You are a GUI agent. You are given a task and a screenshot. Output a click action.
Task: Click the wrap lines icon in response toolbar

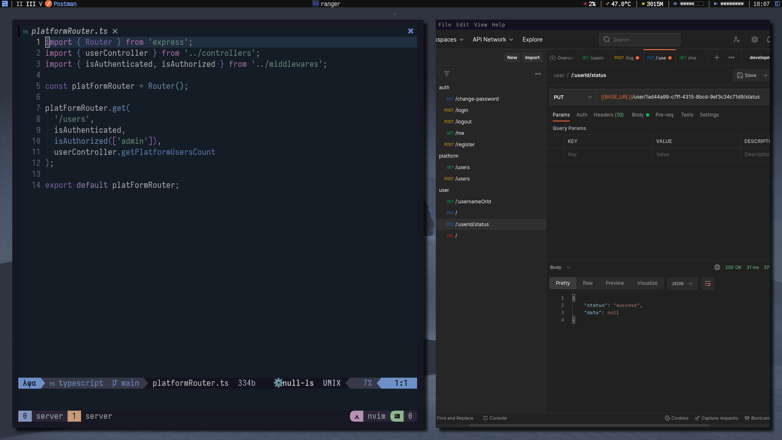pyautogui.click(x=707, y=284)
